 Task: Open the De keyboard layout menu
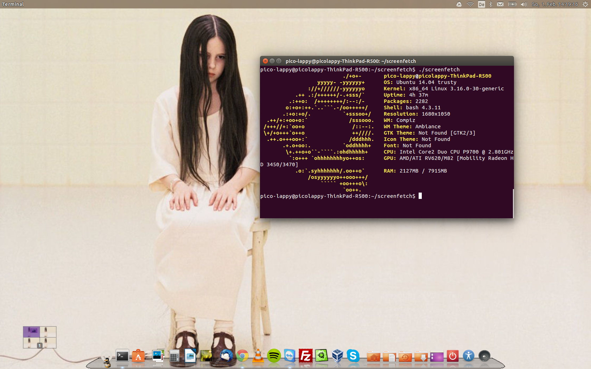[x=481, y=4]
